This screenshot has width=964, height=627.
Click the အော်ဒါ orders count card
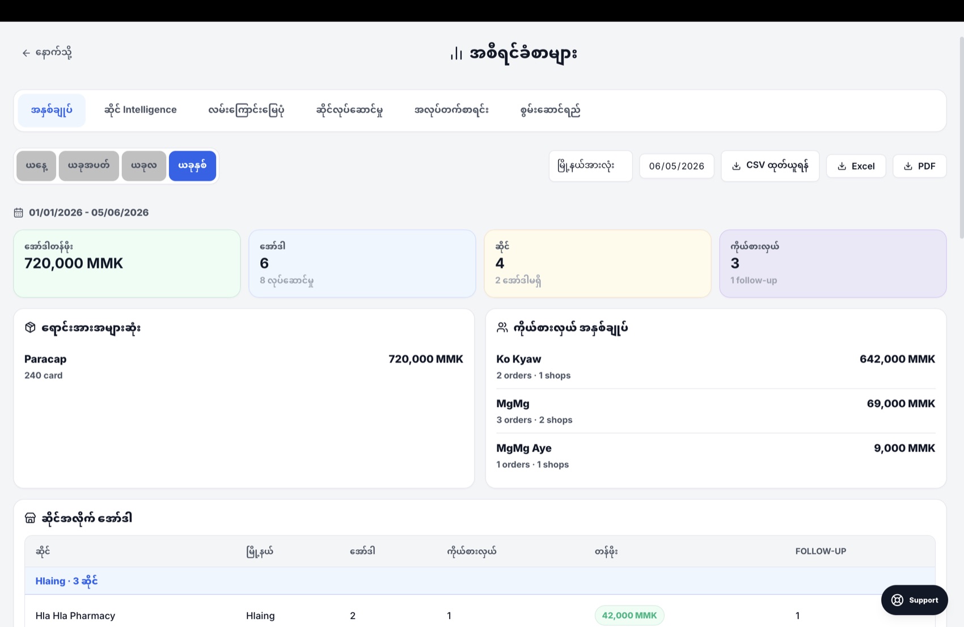362,263
